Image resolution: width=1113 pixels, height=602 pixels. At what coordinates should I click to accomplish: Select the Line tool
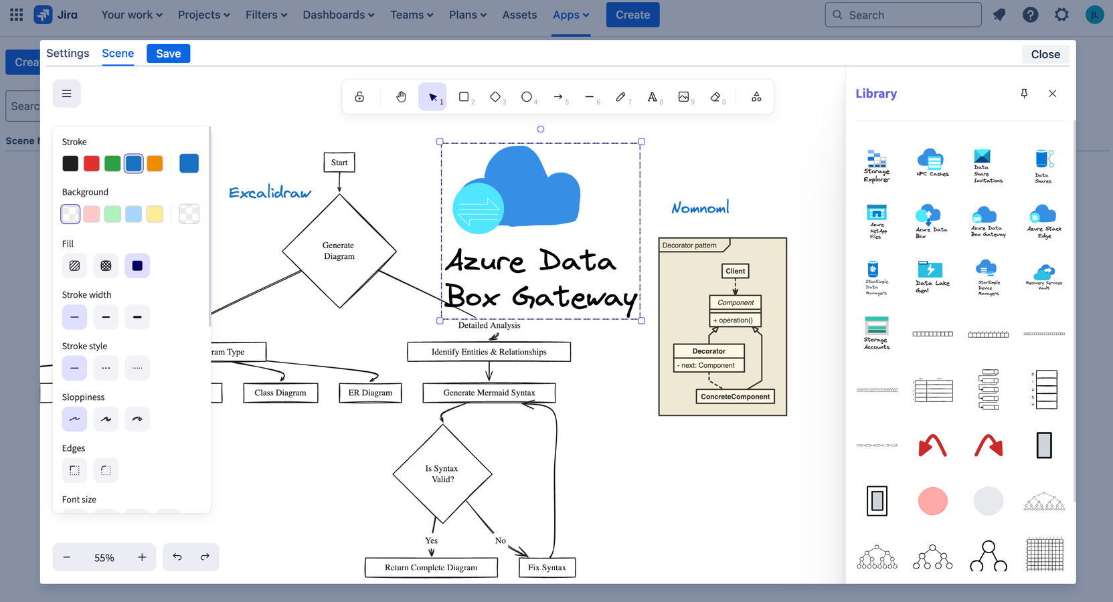tap(590, 97)
